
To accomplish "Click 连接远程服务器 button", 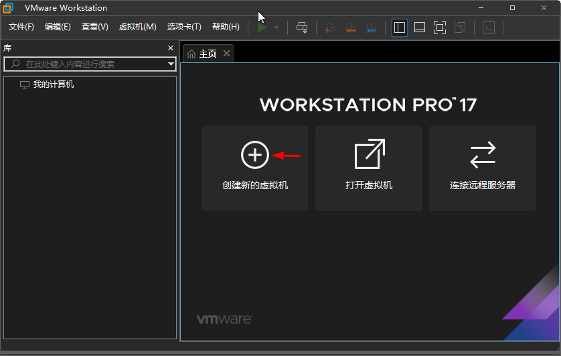I will 483,168.
